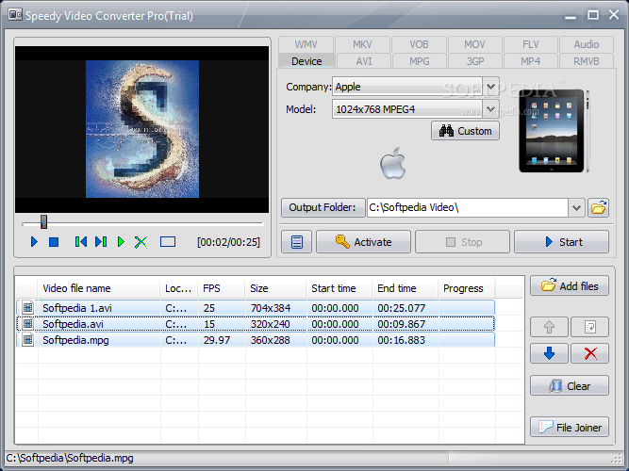Click the green play selection icon
This screenshot has width=629, height=471.
(121, 242)
